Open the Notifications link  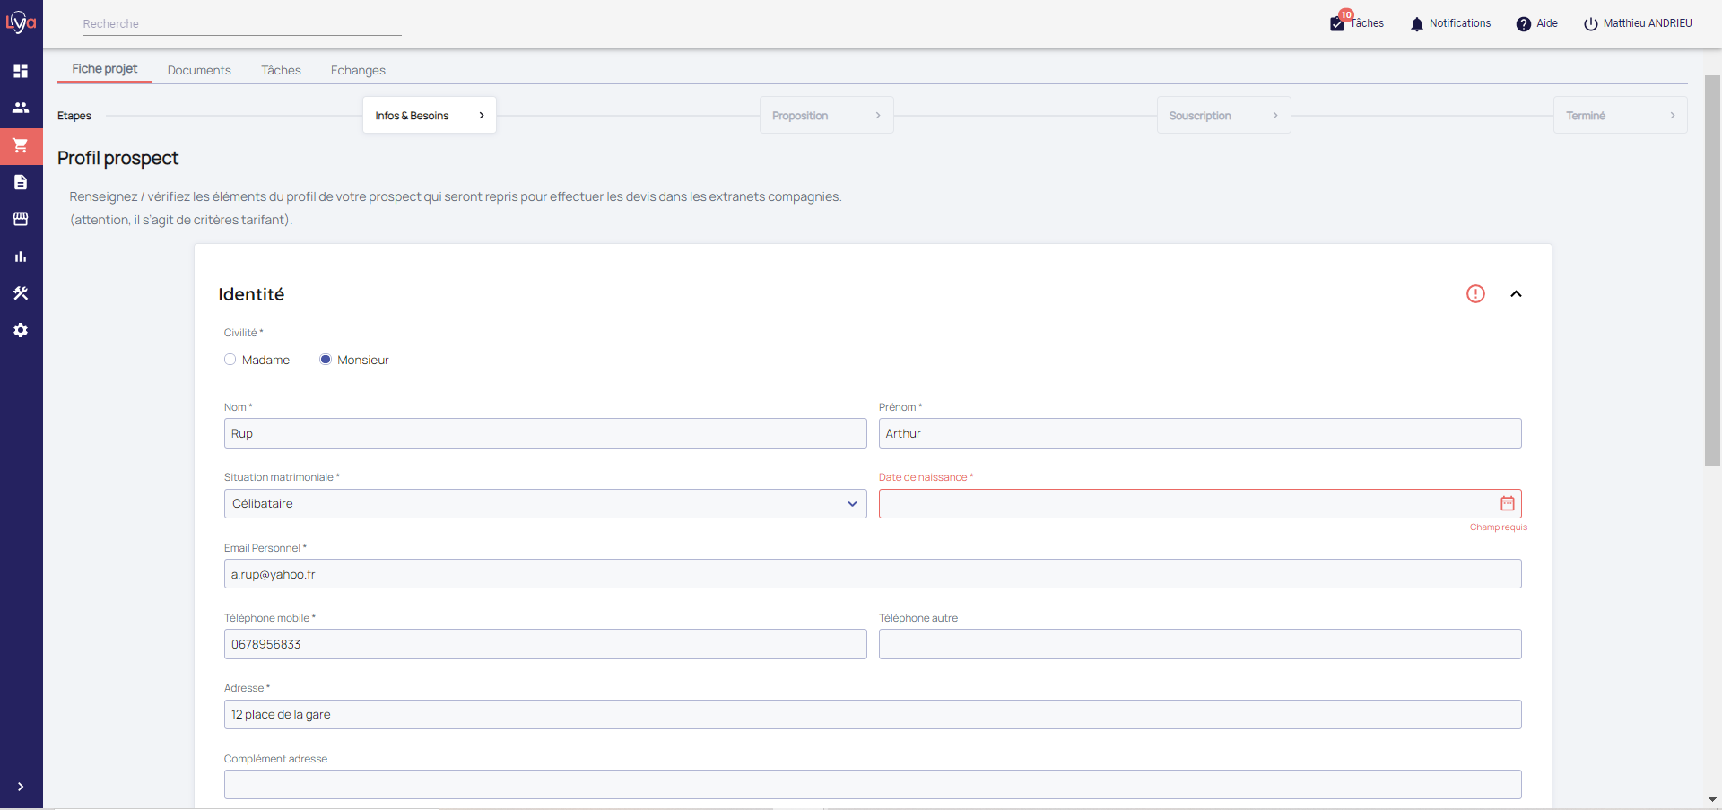tap(1450, 23)
